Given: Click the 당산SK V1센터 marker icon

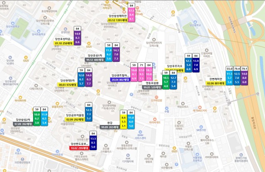Looking at the screenshot, I should pyautogui.click(x=10, y=57).
